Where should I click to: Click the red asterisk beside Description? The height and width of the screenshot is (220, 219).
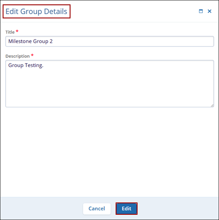(32, 55)
